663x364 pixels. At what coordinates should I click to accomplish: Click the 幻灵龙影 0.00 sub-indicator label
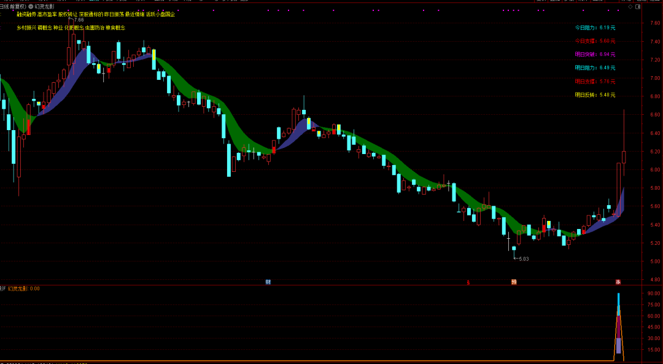coord(23,288)
